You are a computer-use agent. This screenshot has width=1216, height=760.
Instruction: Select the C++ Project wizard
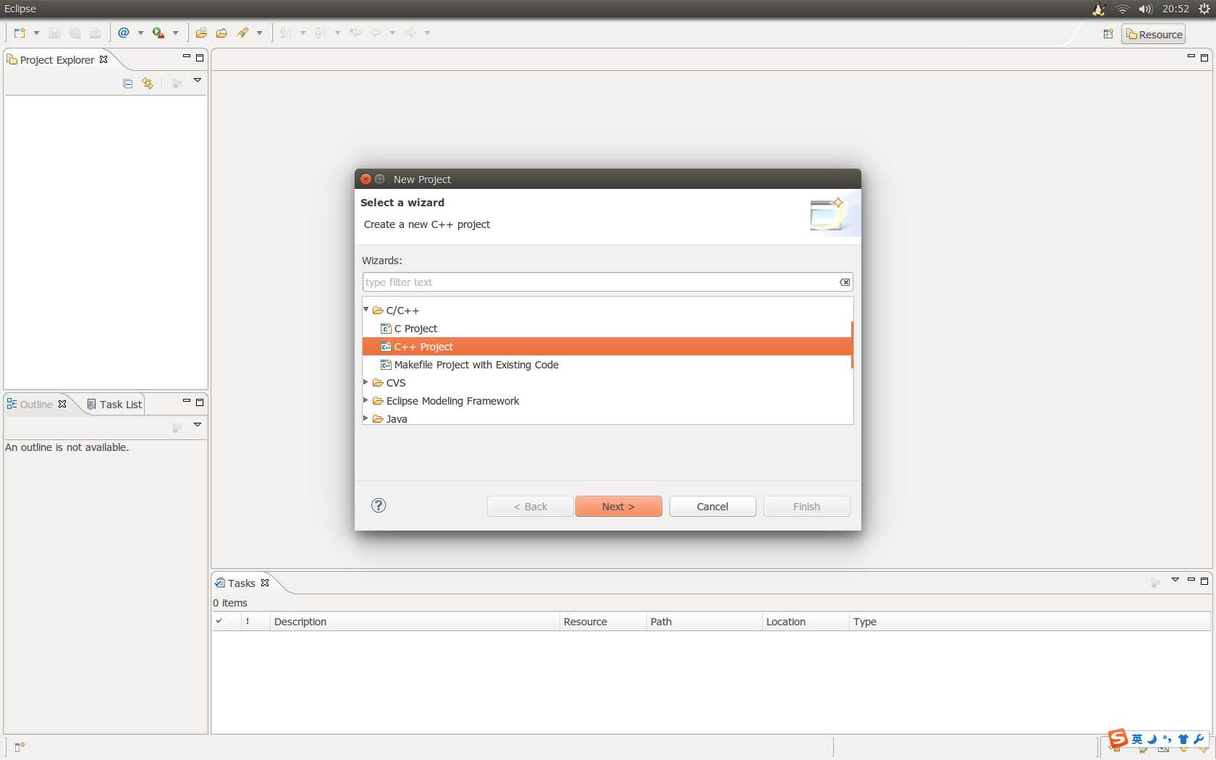point(607,347)
